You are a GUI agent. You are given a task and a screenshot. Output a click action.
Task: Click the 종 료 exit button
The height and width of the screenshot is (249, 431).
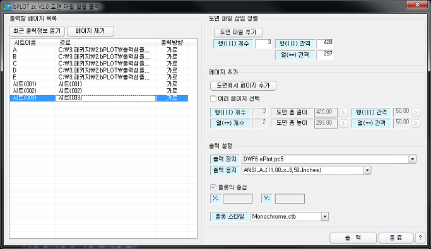point(396,238)
